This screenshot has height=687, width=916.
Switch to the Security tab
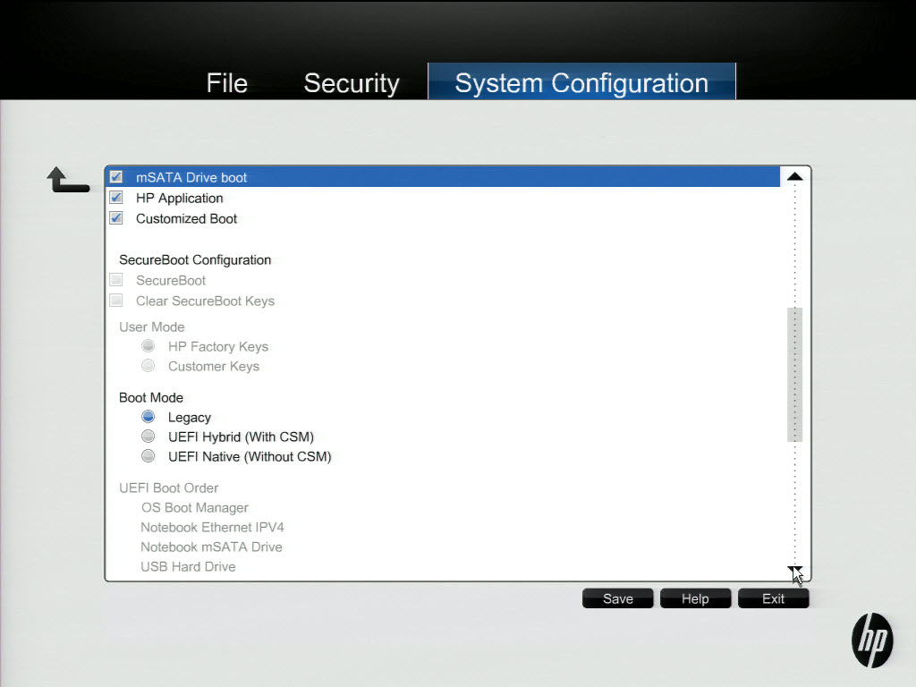coord(351,83)
